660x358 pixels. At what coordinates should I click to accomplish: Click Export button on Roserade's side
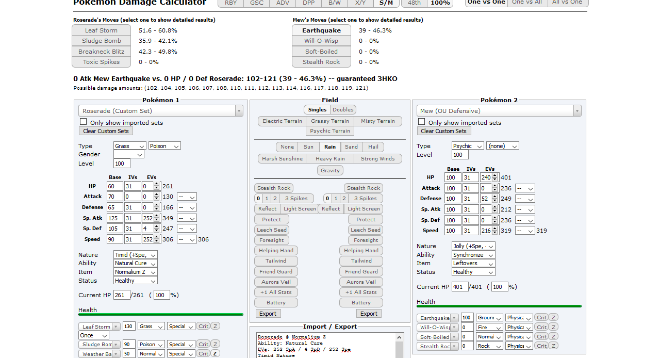pyautogui.click(x=268, y=314)
